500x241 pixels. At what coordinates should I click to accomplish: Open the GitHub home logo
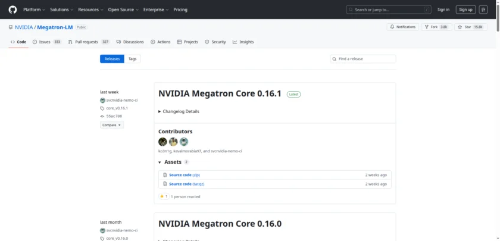[x=12, y=10]
